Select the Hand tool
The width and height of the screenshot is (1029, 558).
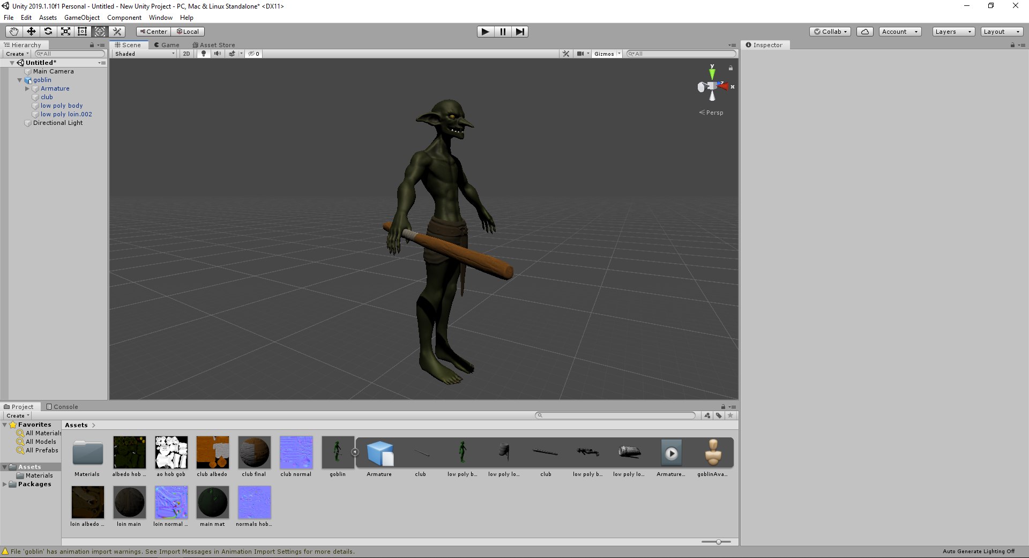pyautogui.click(x=14, y=32)
